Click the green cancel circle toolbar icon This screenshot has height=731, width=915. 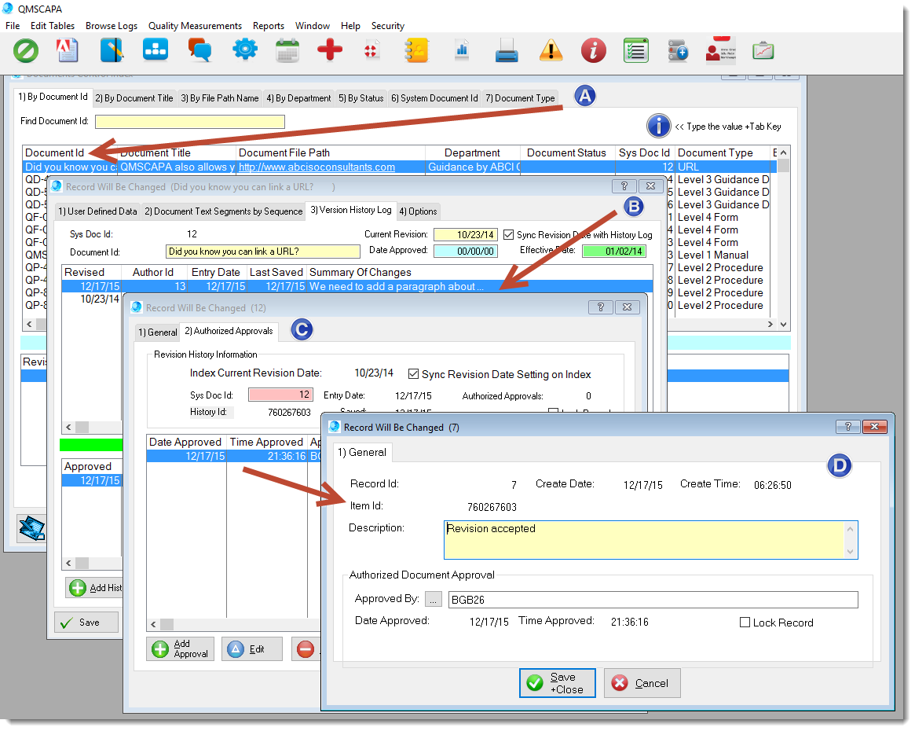(x=26, y=50)
